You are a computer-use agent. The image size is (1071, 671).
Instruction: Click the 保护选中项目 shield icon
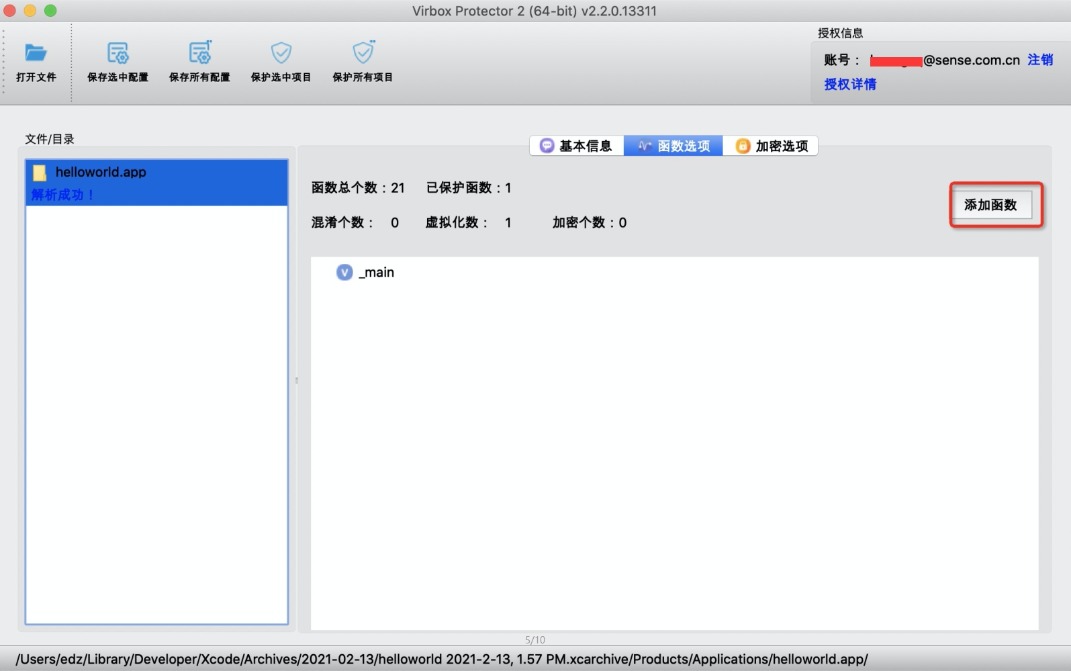tap(281, 52)
